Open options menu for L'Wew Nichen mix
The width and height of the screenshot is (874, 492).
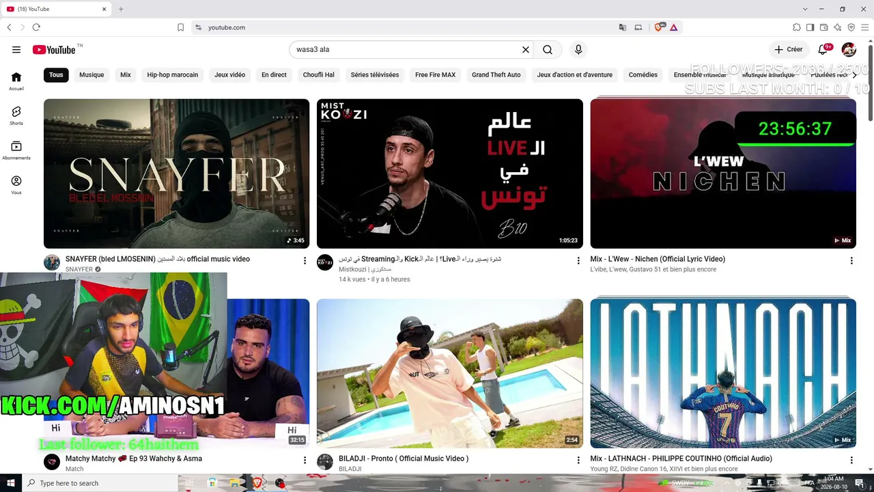(x=851, y=260)
